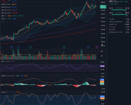Select the MA 20 close indicator legend
131x105 pixels.
click(x=9, y=4)
